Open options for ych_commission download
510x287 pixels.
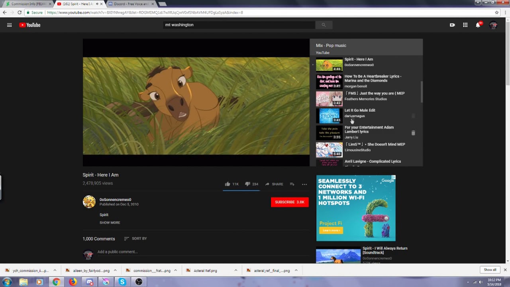coord(55,270)
